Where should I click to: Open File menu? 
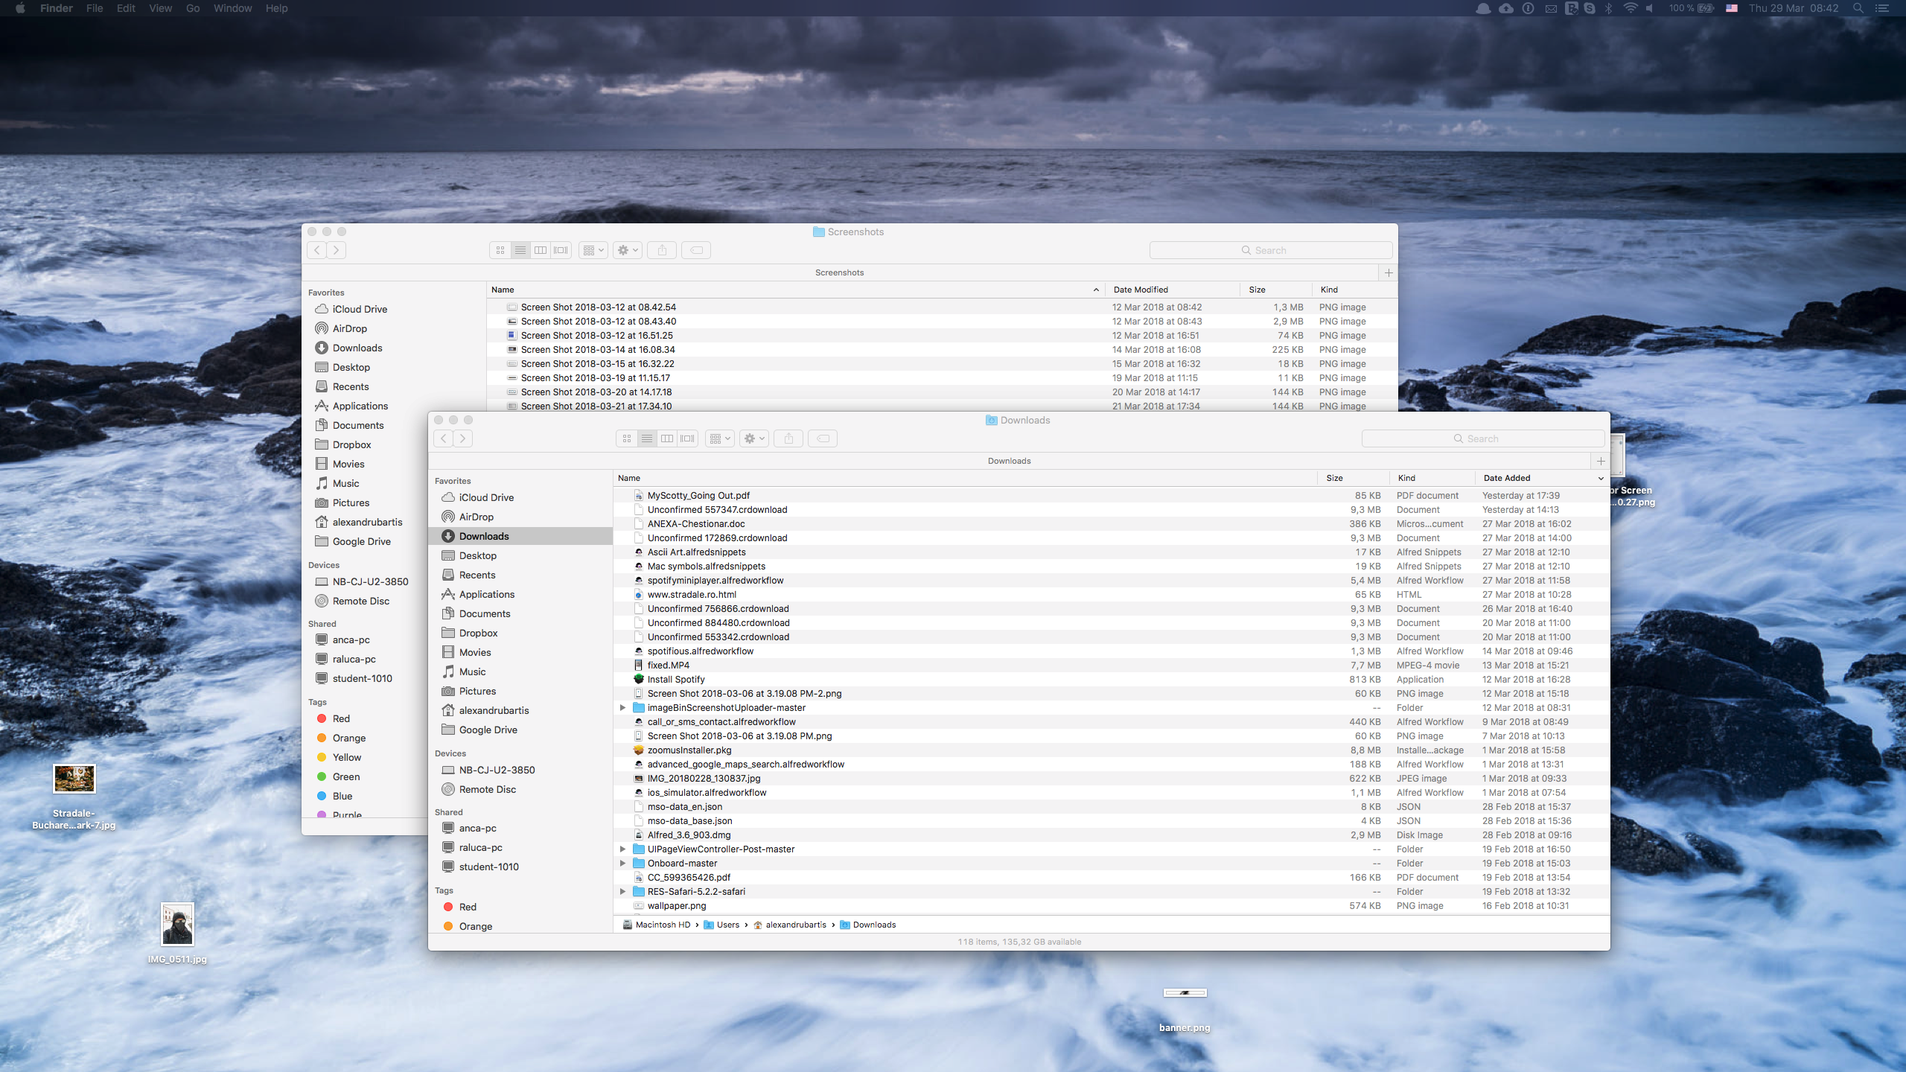click(x=95, y=8)
